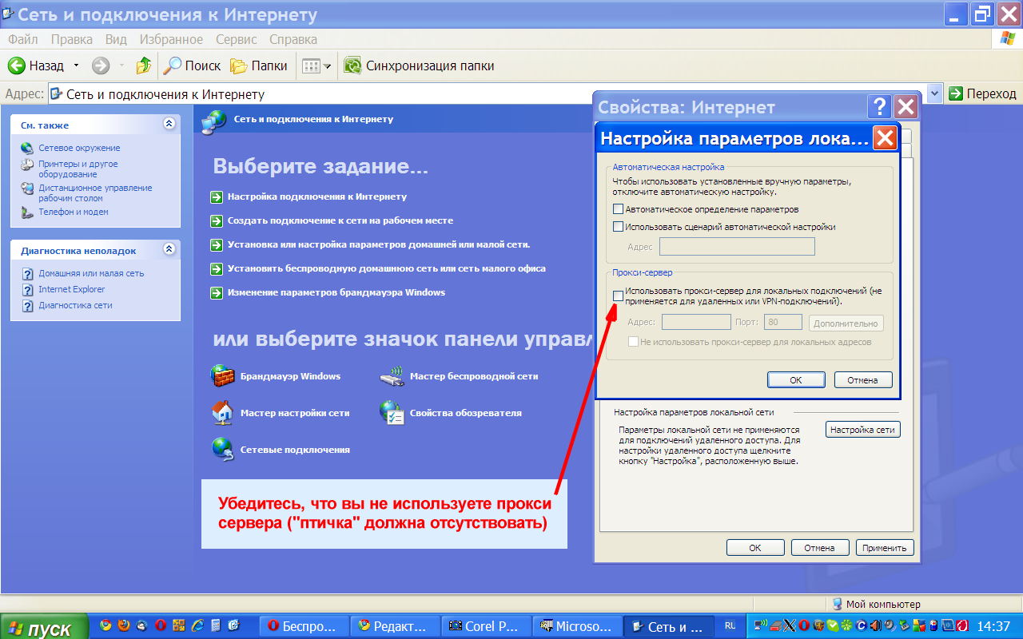The height and width of the screenshot is (639, 1023).
Task: Open Дистанционное управление рабочим столом
Action: [x=95, y=192]
